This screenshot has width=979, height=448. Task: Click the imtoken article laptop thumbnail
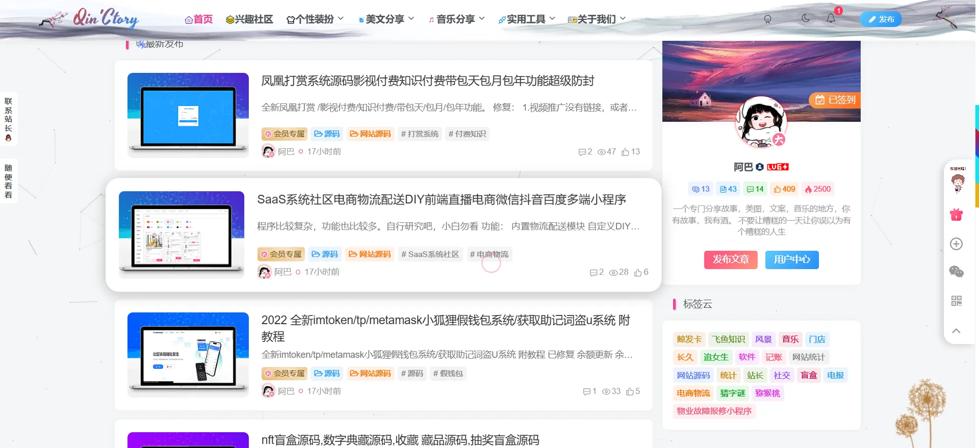coord(188,355)
